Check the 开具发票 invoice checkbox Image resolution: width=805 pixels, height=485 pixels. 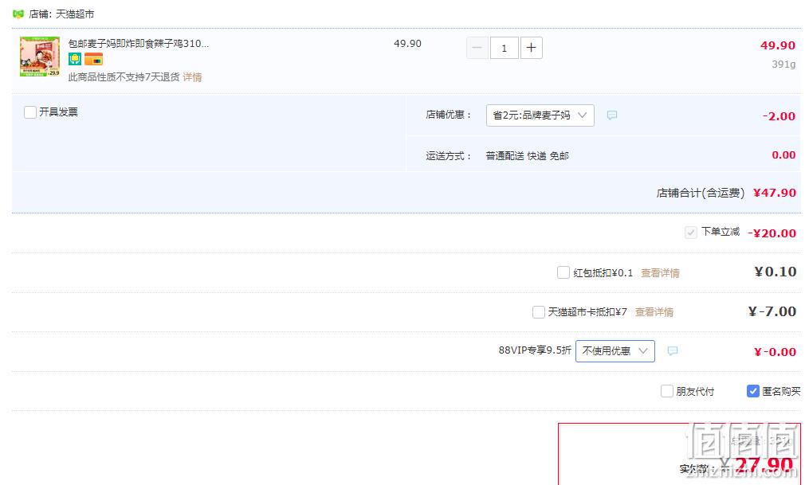coord(30,111)
